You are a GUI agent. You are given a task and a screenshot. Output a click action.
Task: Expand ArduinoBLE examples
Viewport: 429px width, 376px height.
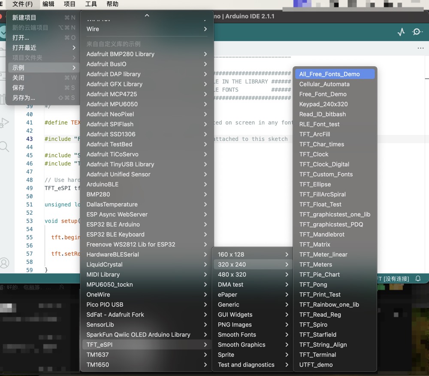[147, 184]
